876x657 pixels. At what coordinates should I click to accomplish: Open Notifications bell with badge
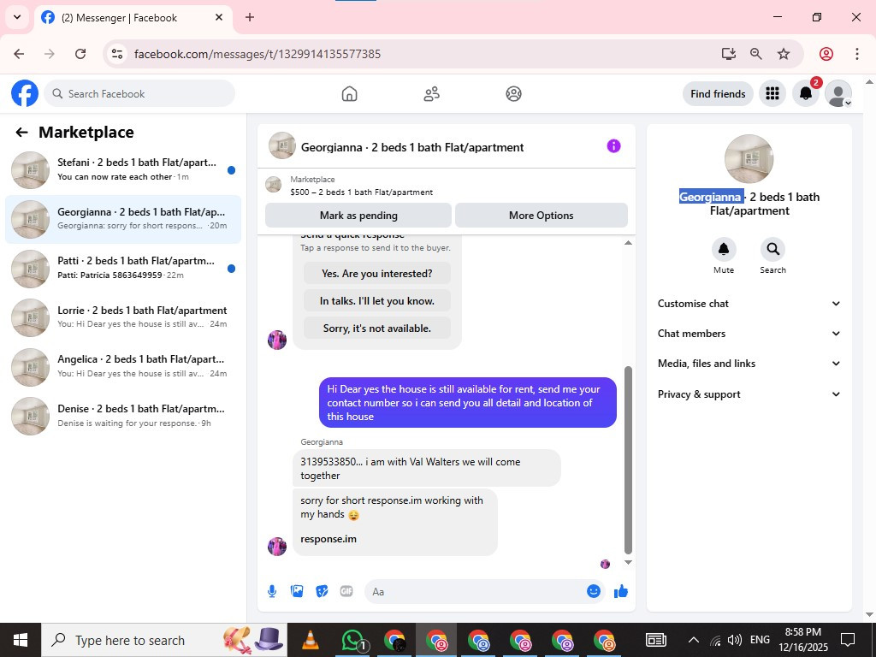[806, 93]
